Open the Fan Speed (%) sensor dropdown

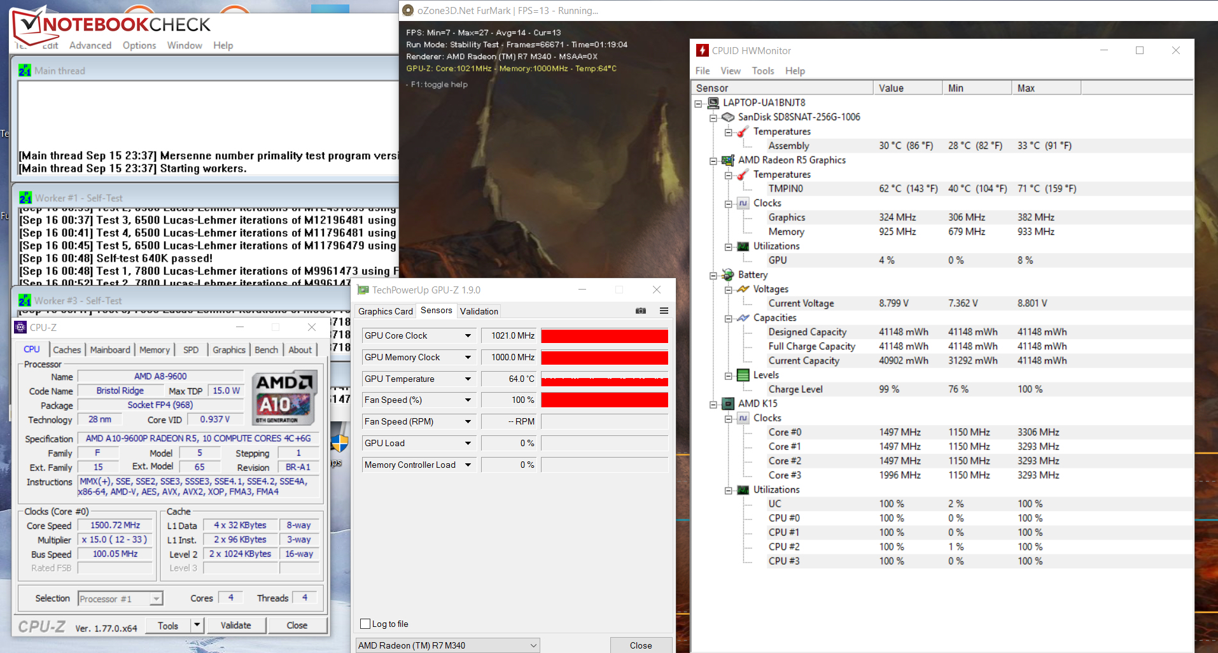tap(468, 400)
